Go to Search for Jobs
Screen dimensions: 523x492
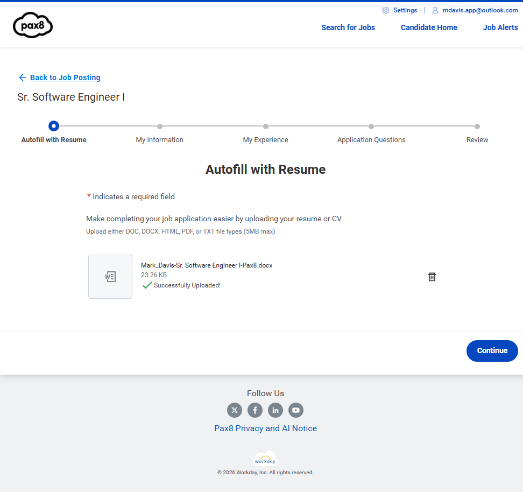pos(348,27)
